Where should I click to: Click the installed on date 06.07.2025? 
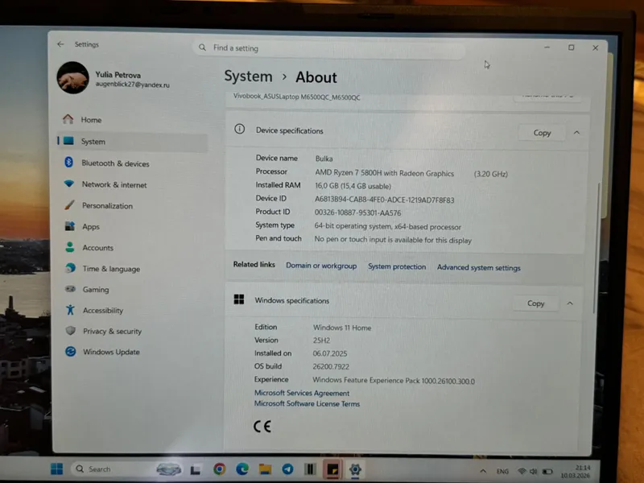click(330, 353)
